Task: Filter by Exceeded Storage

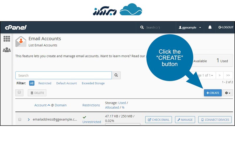Action: [93, 83]
